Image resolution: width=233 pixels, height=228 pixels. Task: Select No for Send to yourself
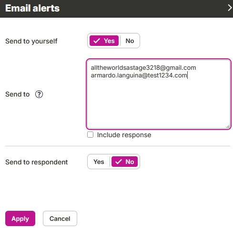130,41
